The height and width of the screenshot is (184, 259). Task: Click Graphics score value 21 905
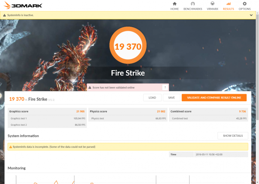point(80,111)
